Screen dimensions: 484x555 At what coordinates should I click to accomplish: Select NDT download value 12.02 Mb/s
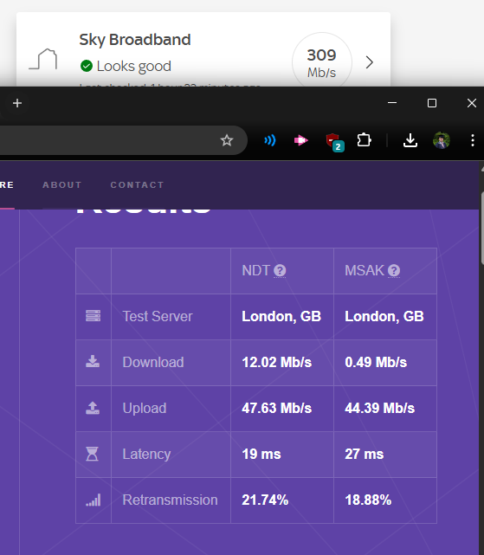(276, 362)
